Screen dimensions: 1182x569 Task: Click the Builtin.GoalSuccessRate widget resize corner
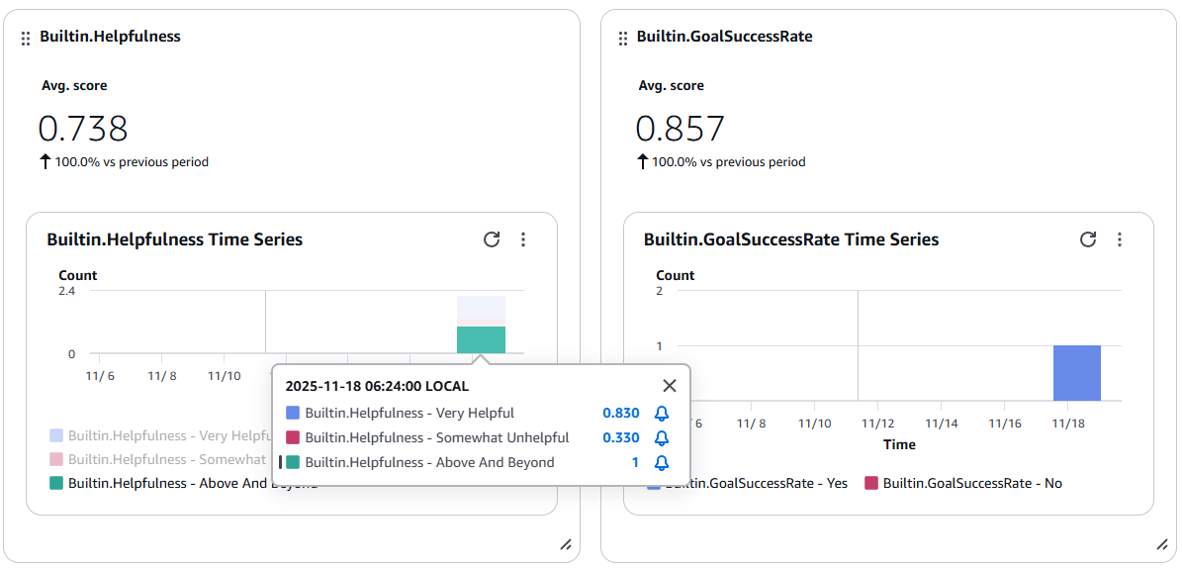(x=1162, y=544)
